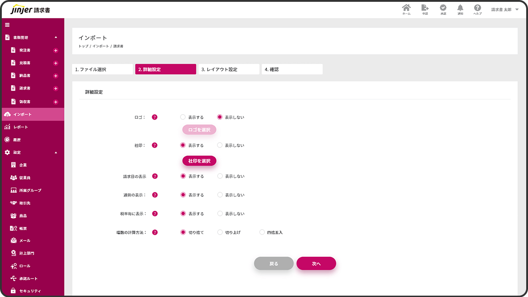Viewport: 528px width, 297px height.
Task: Open レポート in the sidebar
Action: 21,127
